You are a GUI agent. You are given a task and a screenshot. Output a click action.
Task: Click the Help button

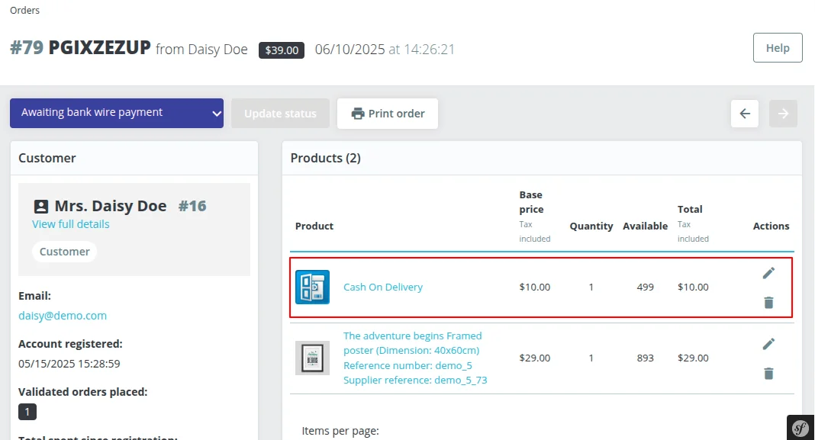click(777, 47)
